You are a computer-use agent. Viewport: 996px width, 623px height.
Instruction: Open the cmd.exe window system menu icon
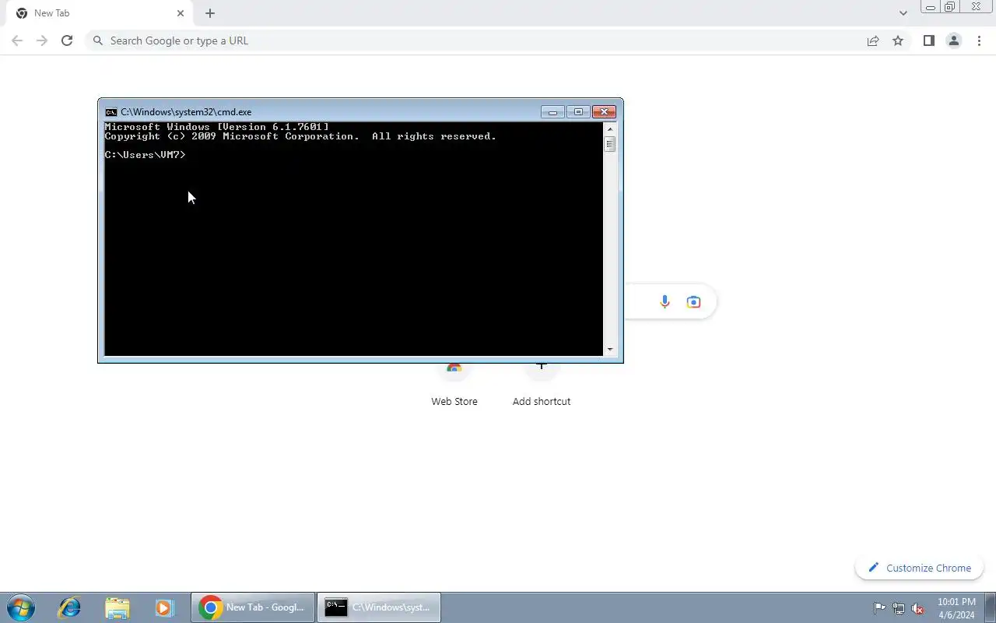111,112
